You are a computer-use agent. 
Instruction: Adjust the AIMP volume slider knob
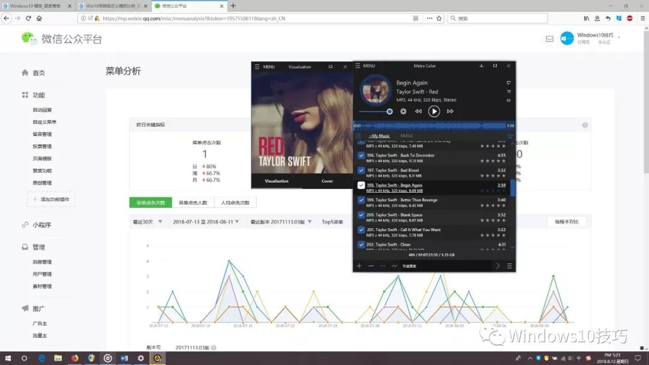389,112
